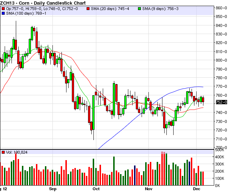Click the 'SMA (100 days): 769-1' label
Image resolution: width=230 pixels, height=192 pixels.
tap(26, 14)
